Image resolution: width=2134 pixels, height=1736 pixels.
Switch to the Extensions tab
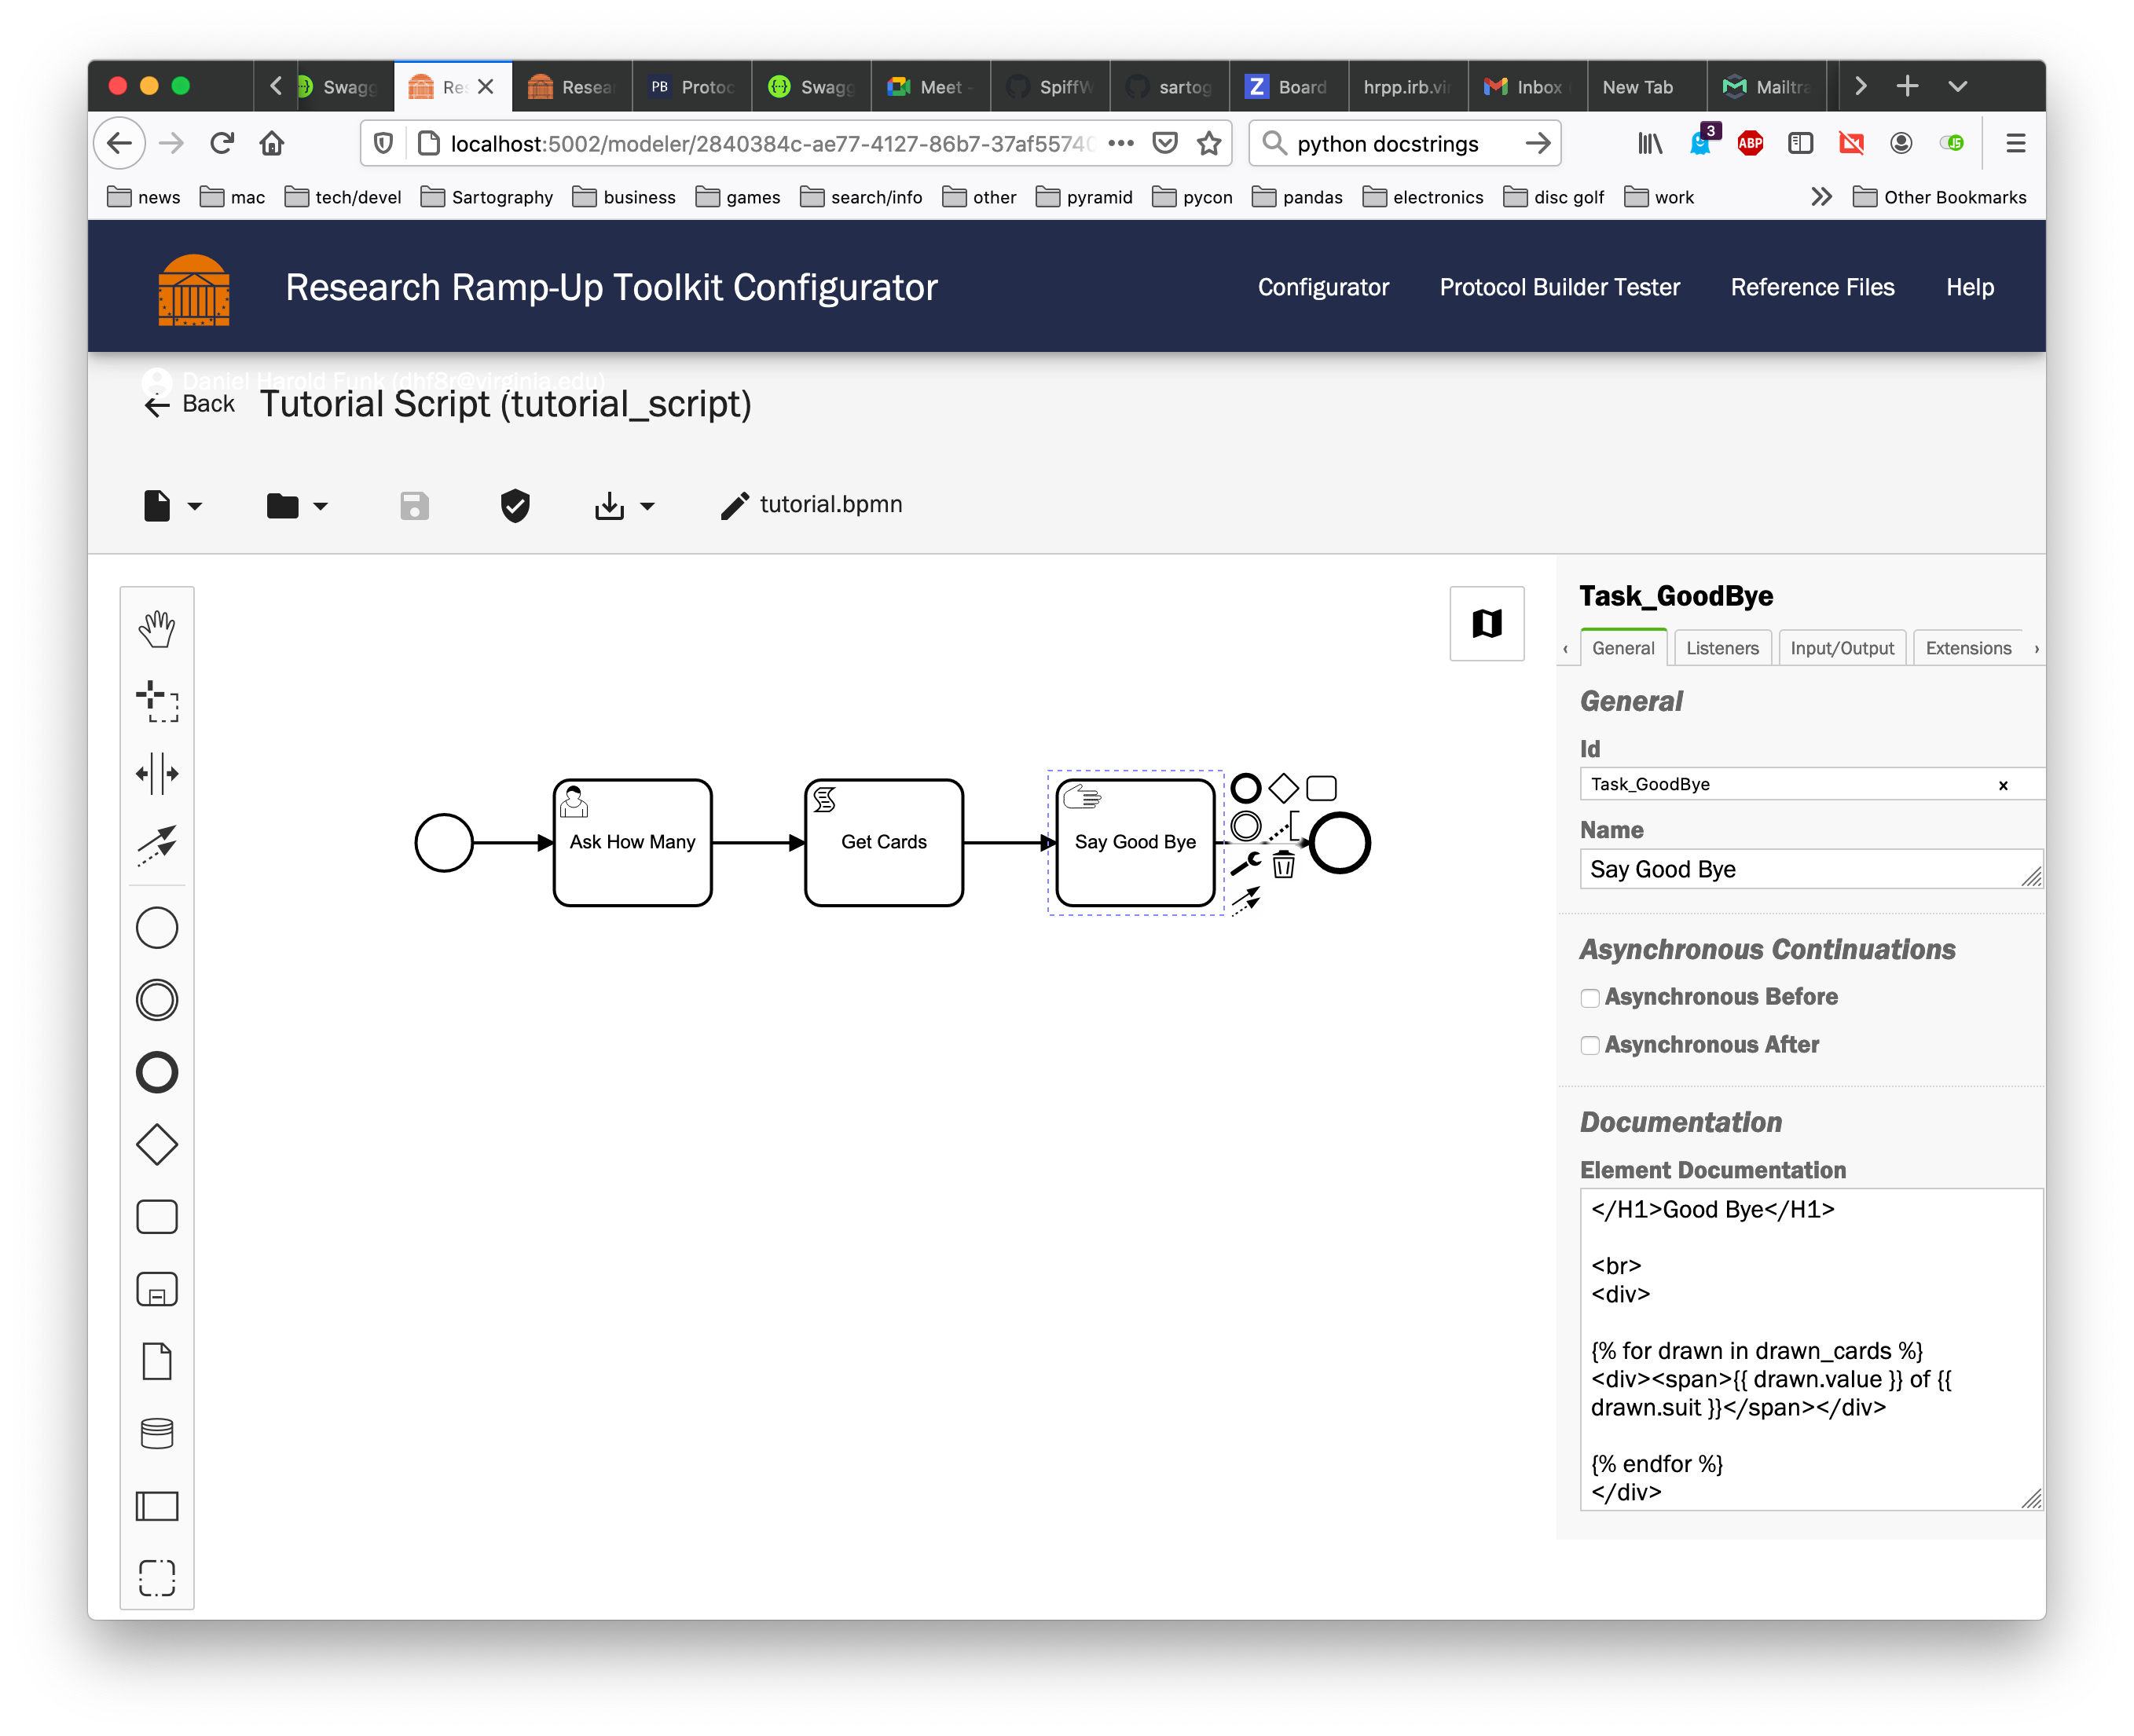pos(1968,648)
